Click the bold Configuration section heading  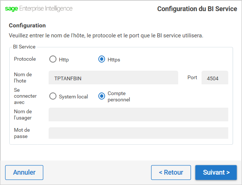pyautogui.click(x=27, y=26)
